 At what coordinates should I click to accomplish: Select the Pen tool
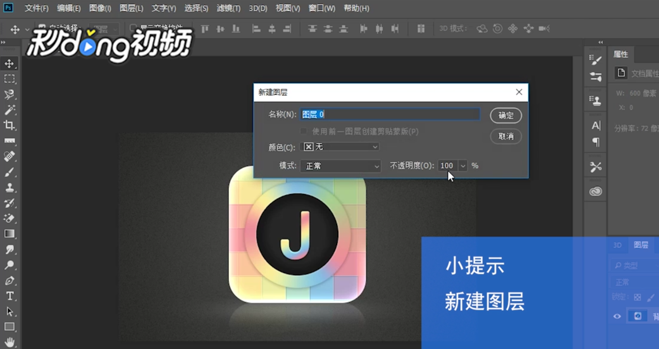[x=10, y=281]
